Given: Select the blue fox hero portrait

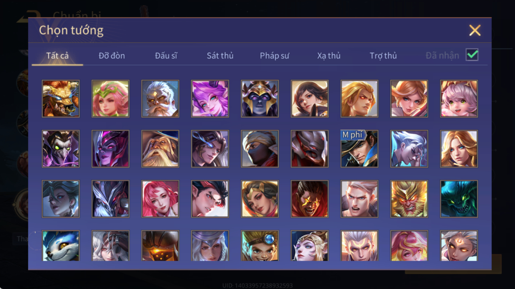Looking at the screenshot, I should pyautogui.click(x=61, y=246).
